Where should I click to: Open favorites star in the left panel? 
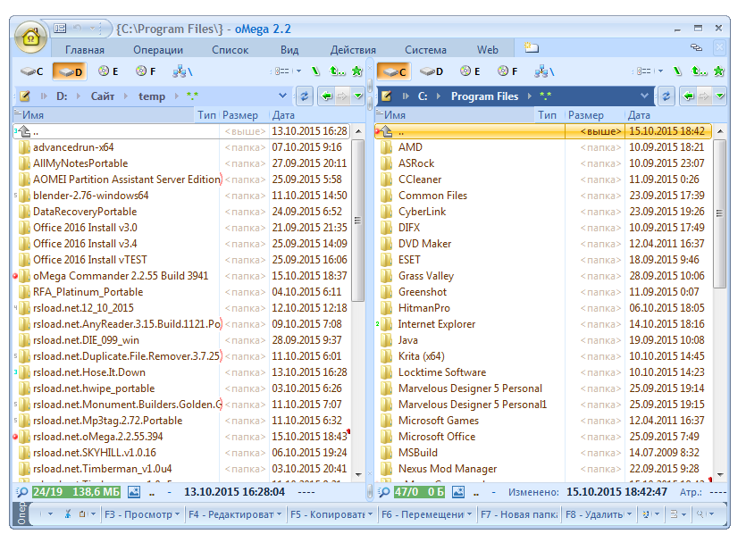tap(356, 71)
